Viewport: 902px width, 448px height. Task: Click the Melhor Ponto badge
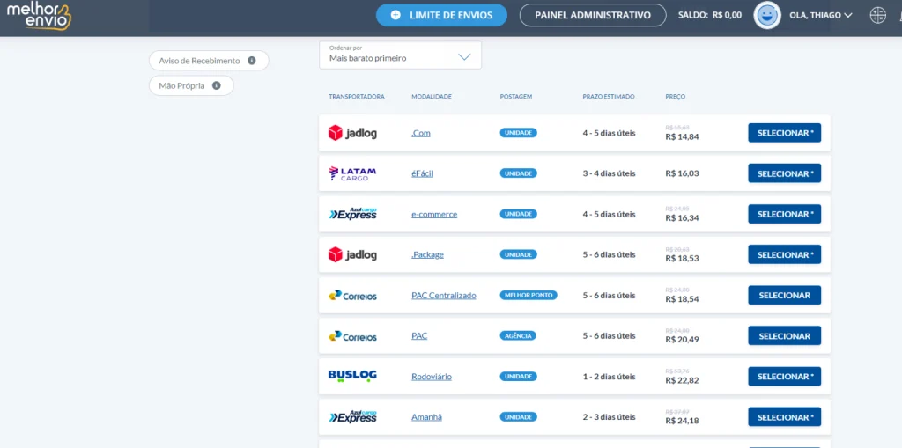coord(529,296)
